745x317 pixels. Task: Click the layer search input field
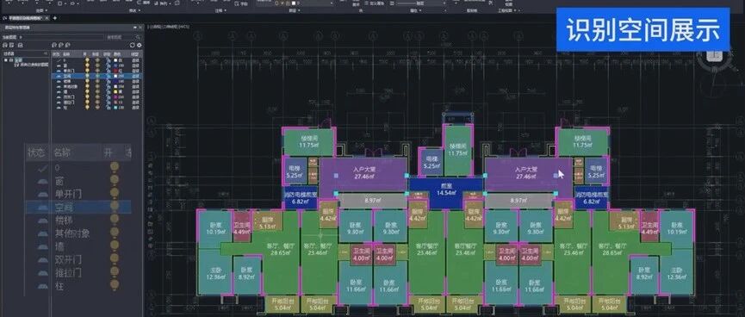(x=121, y=37)
